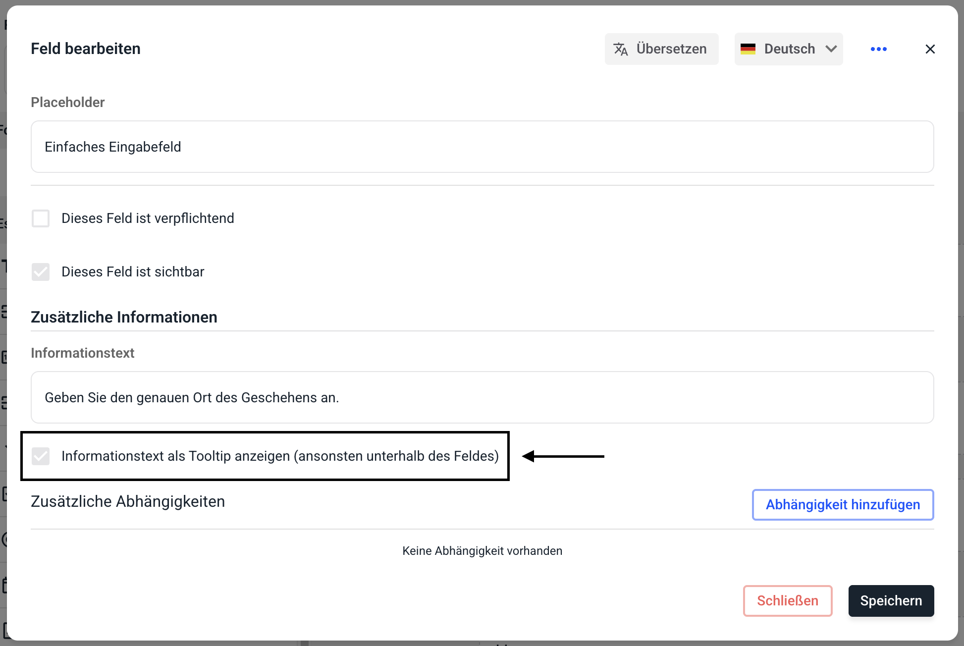Viewport: 964px width, 646px height.
Task: Click the 'Informationstext als Tooltip anzeigen' label
Action: [280, 456]
